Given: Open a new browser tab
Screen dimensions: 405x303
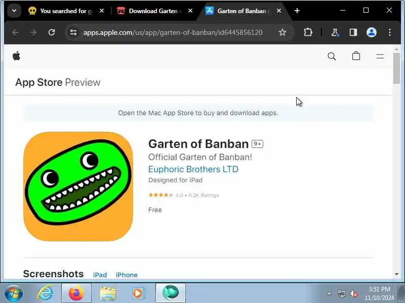Looking at the screenshot, I should pos(297,11).
